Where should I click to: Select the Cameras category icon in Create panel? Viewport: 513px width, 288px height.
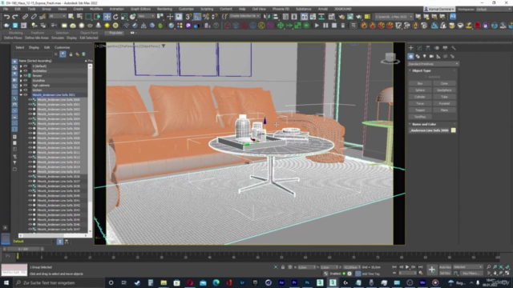click(431, 56)
